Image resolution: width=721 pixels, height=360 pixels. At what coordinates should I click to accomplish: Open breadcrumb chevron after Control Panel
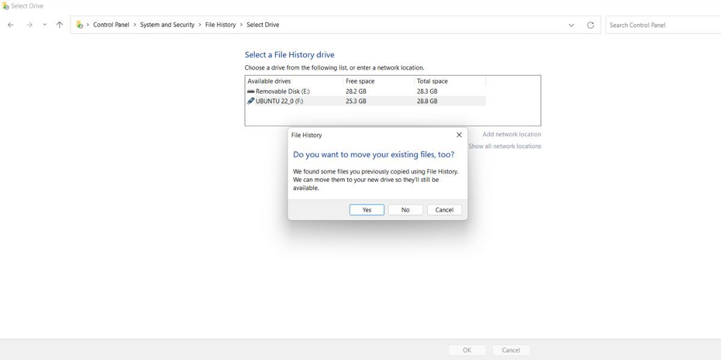coord(135,25)
